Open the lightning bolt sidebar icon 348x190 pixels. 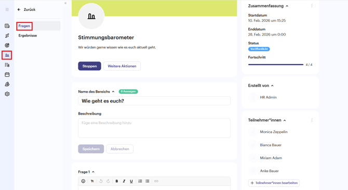click(x=7, y=35)
